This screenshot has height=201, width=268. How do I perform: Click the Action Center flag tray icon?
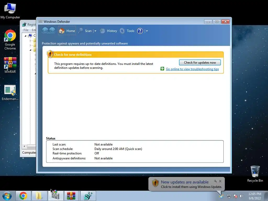(x=235, y=196)
